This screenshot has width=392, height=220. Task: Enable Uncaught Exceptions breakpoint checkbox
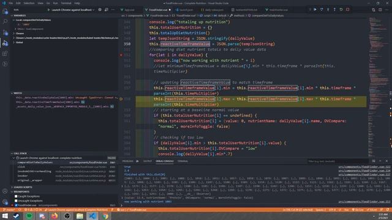click(16, 201)
